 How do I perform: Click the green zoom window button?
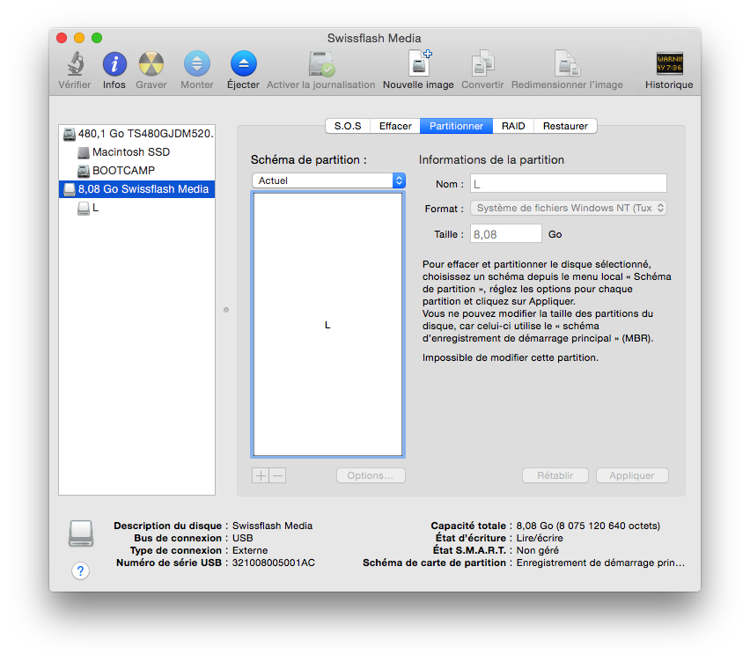tap(97, 38)
